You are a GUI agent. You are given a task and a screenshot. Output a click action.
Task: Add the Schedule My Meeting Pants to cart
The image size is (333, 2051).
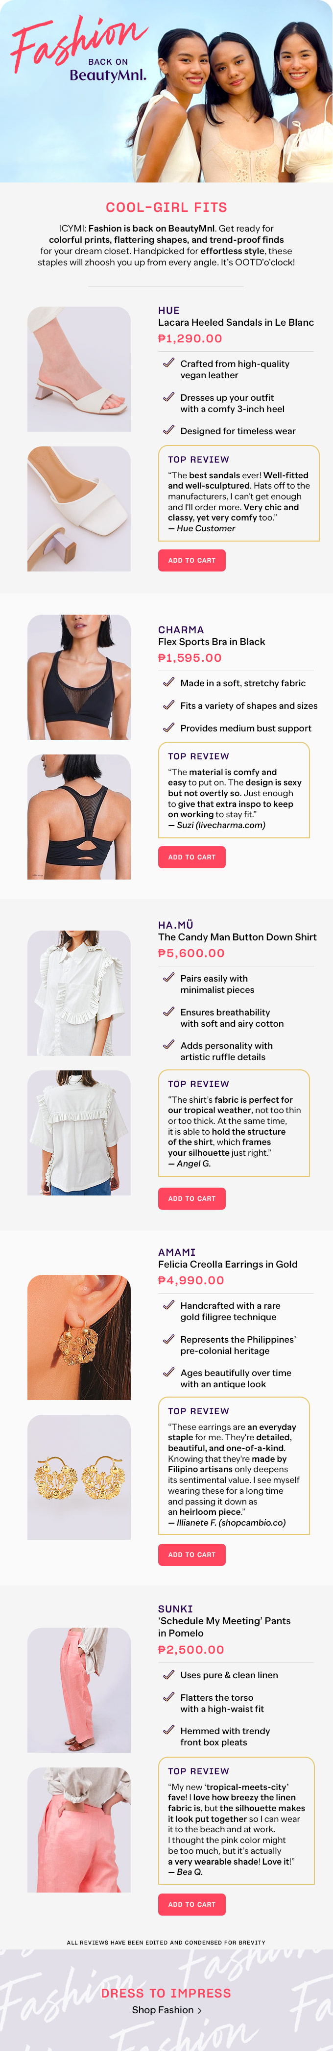[x=191, y=1904]
